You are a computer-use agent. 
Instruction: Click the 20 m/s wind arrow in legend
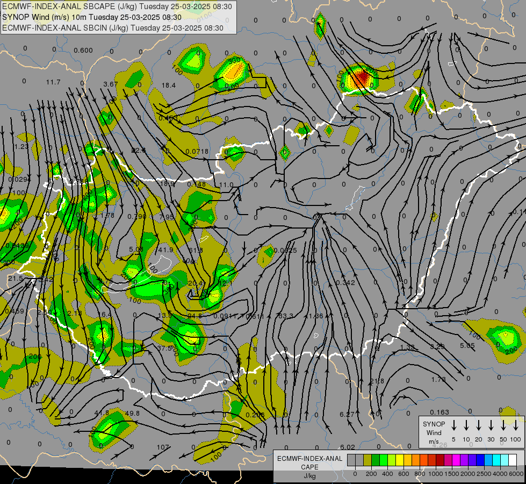[479, 425]
